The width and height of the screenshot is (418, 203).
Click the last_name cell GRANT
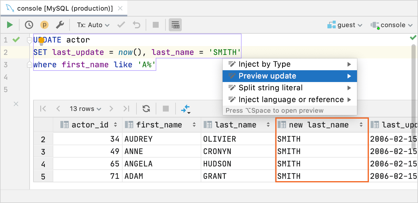click(238, 176)
